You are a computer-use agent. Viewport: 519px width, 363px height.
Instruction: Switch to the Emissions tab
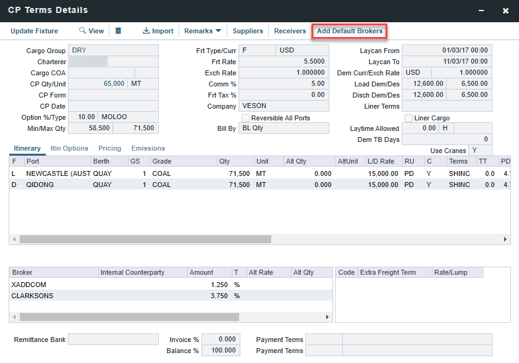tap(148, 148)
